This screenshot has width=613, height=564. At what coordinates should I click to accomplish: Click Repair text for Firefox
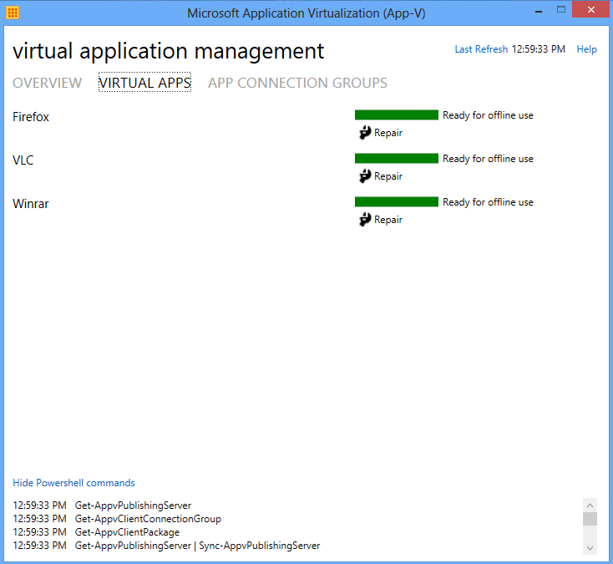click(388, 133)
